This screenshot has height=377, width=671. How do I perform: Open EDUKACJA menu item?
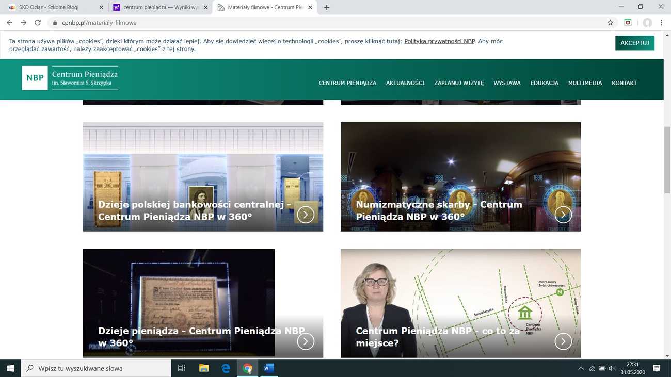coord(545,83)
